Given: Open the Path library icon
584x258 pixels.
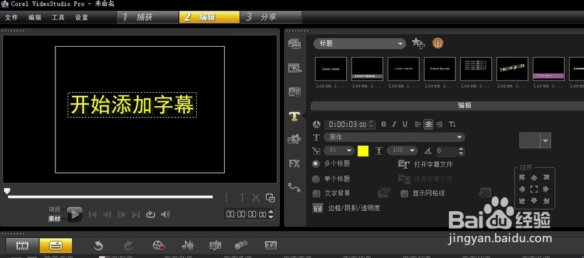Looking at the screenshot, I should tap(294, 187).
